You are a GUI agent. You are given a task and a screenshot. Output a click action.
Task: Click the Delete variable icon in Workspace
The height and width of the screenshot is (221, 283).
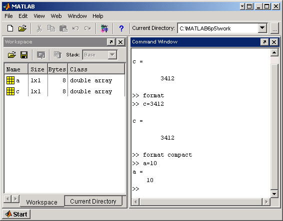(x=58, y=55)
